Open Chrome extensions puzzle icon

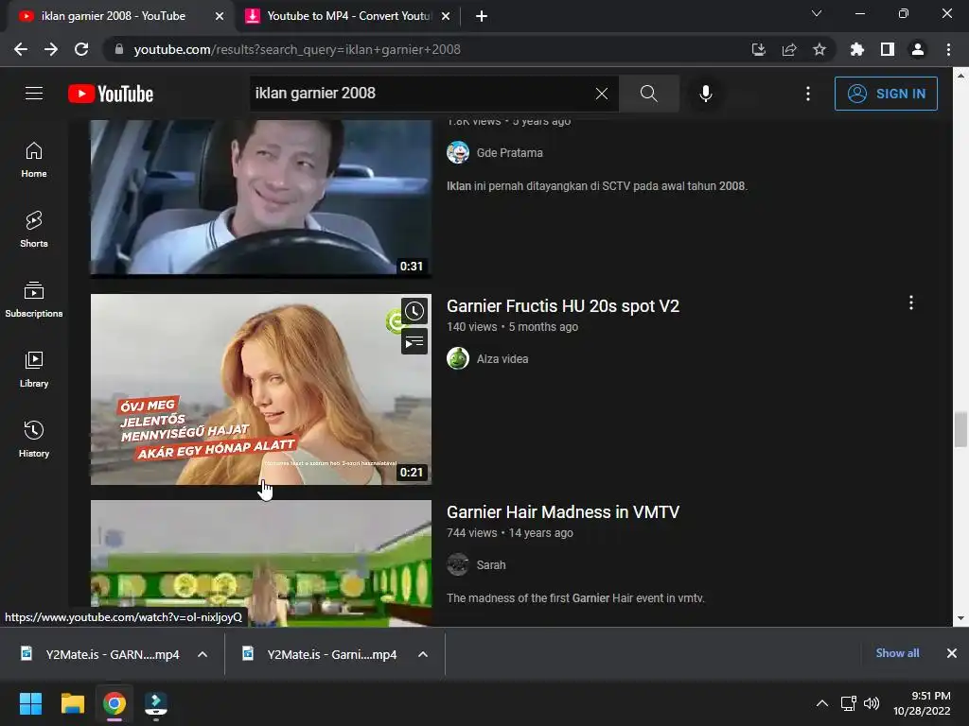[857, 49]
